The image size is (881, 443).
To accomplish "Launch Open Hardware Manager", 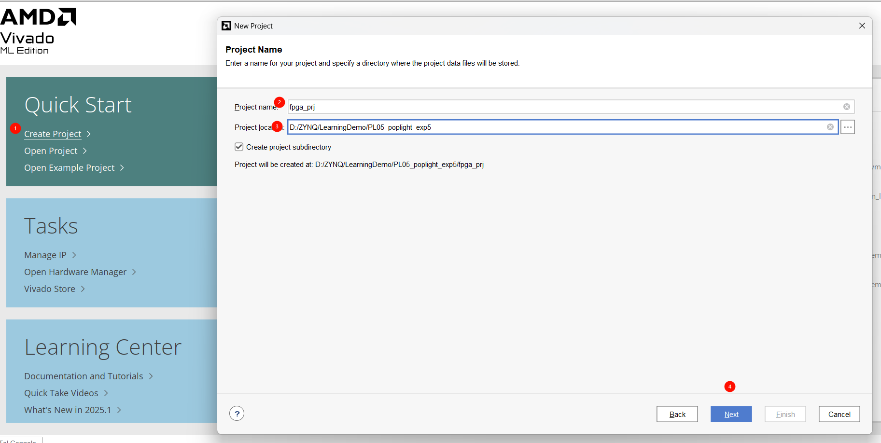I will coord(75,272).
